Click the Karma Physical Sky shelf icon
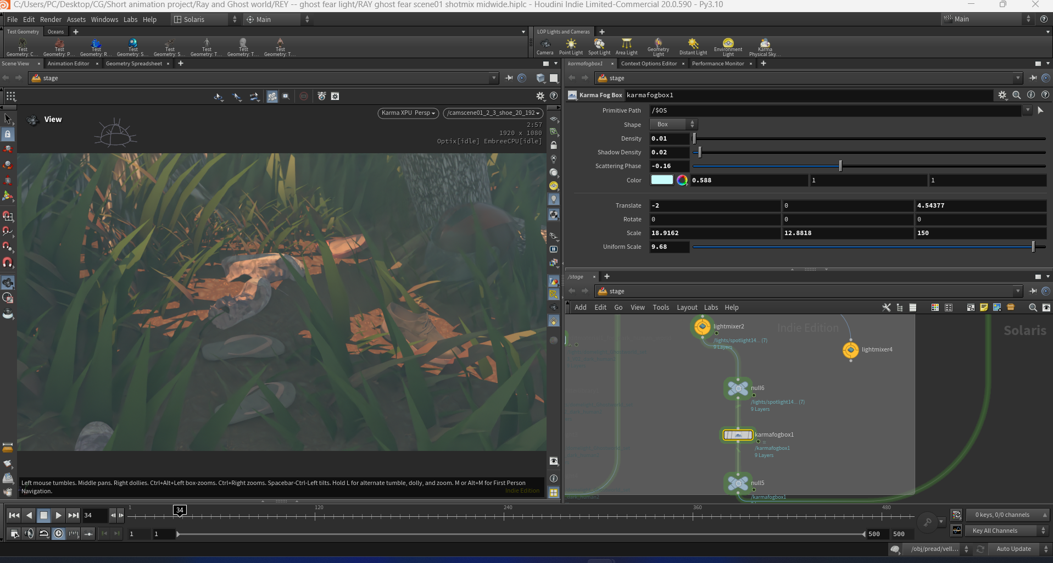Screen dimensions: 1053x563 point(765,47)
